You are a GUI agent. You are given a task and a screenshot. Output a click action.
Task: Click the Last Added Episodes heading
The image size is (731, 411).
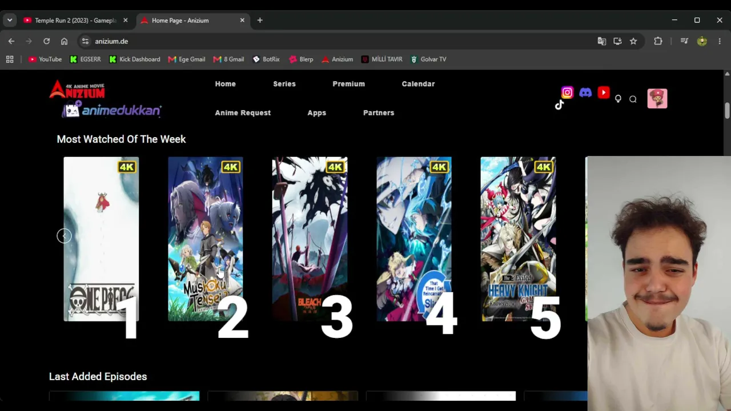pos(98,377)
